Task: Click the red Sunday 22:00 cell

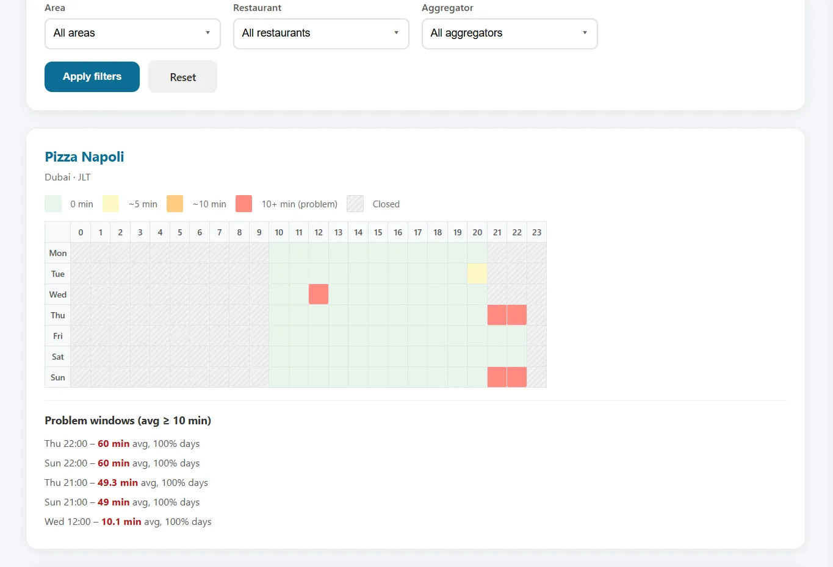Action: click(517, 377)
